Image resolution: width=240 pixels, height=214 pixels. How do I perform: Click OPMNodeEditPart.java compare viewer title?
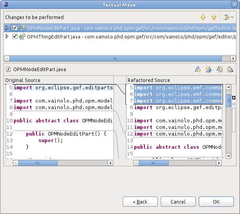(x=40, y=70)
